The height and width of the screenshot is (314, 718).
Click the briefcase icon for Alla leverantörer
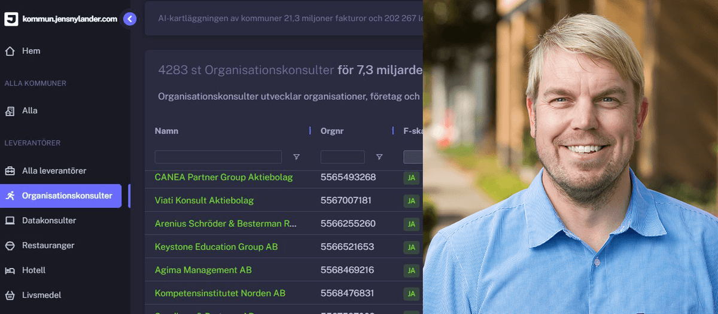pos(10,171)
